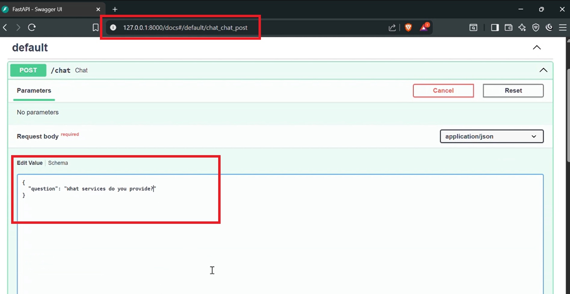570x294 pixels.
Task: Toggle the browser sidebar panel icon
Action: click(x=494, y=27)
